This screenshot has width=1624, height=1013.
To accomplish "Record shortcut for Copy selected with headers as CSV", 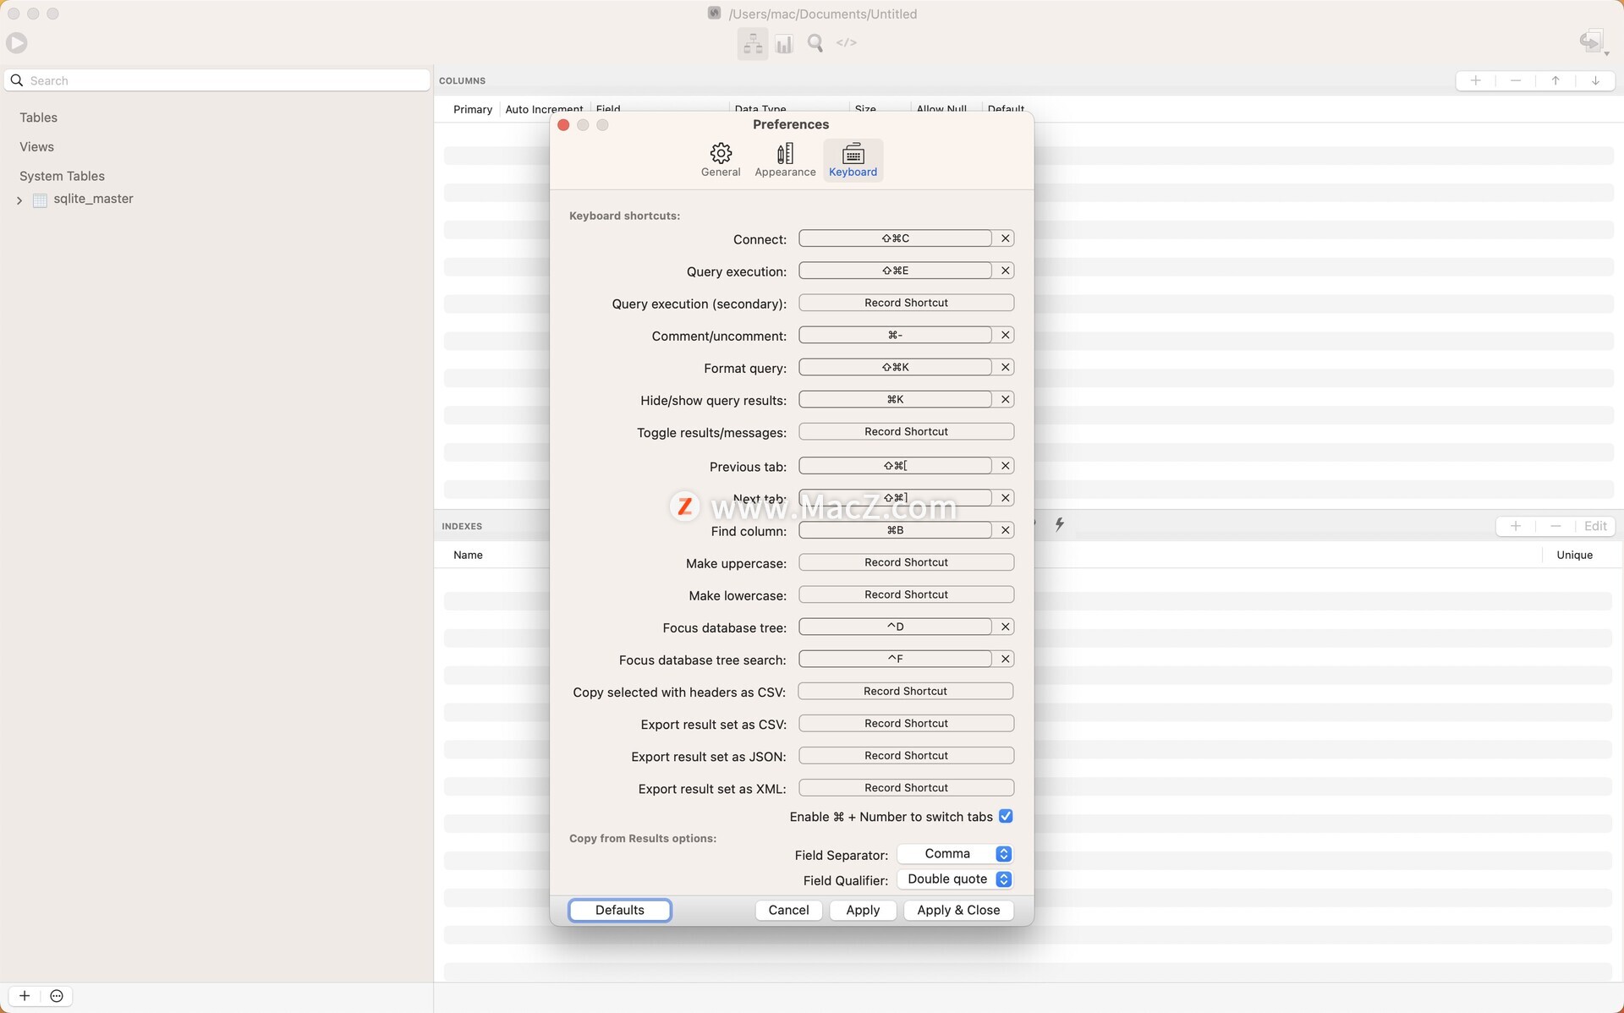I will [x=906, y=691].
